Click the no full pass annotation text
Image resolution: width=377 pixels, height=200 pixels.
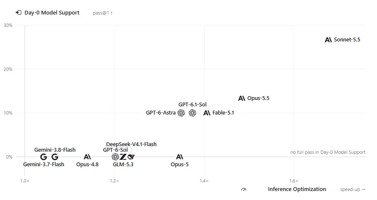328,152
